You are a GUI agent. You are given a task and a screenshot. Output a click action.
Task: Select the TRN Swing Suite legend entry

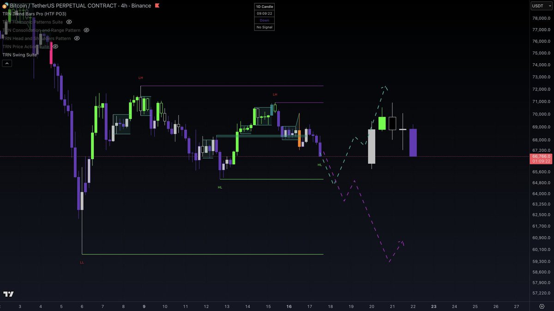pyautogui.click(x=19, y=54)
